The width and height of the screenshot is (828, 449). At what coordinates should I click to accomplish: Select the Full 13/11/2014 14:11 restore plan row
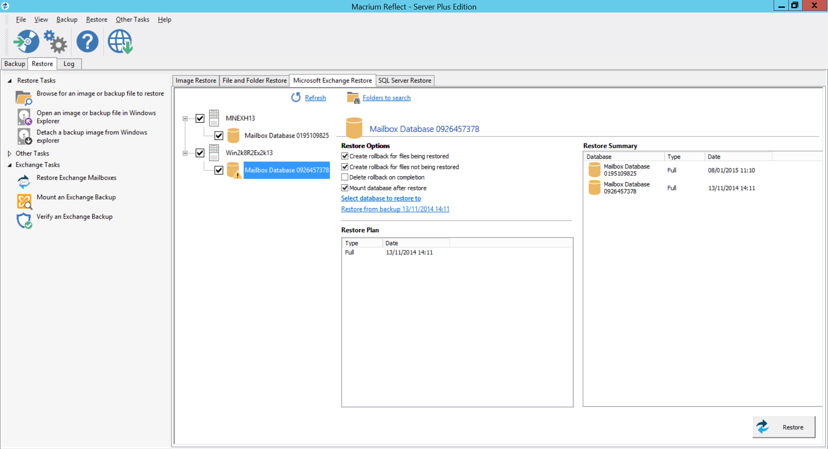(457, 253)
